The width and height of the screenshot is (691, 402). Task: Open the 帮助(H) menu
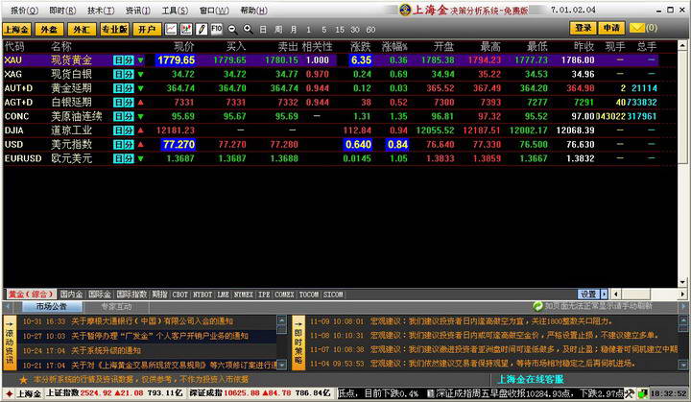click(x=253, y=11)
